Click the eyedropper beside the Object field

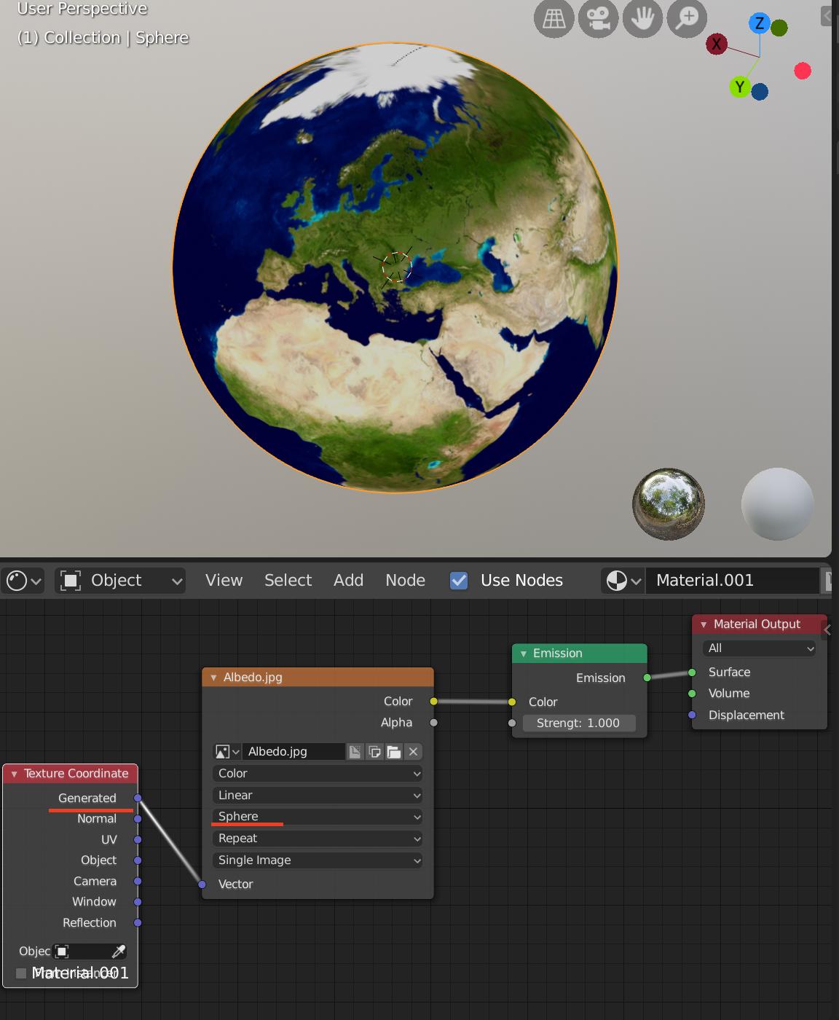click(x=118, y=951)
